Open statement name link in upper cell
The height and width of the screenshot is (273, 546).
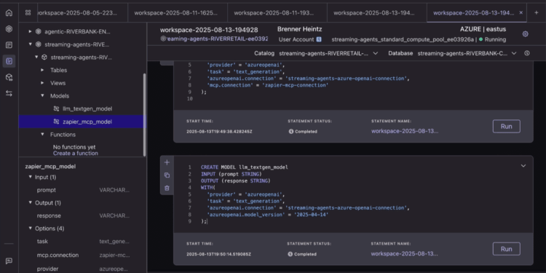click(405, 131)
